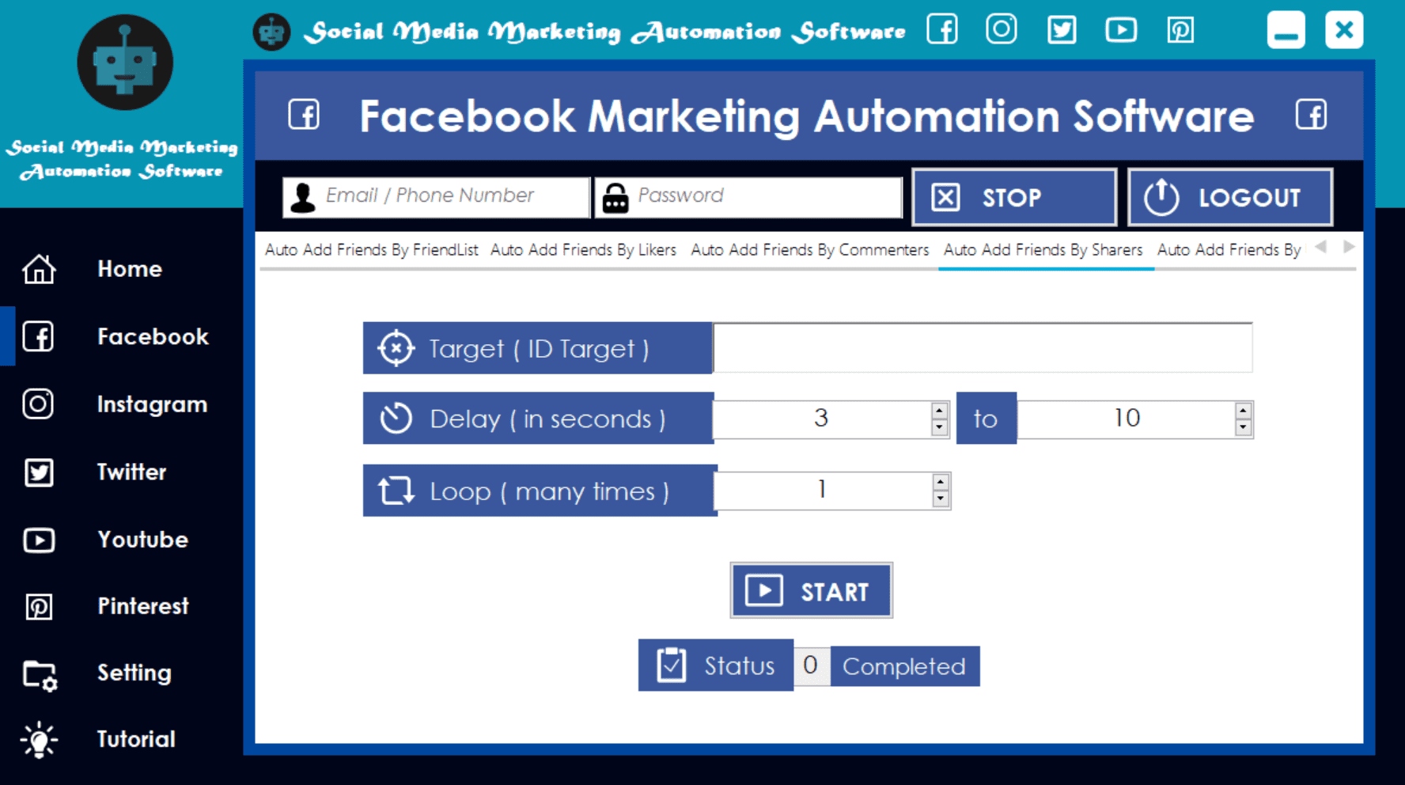The image size is (1405, 785).
Task: Go to Home in the sidebar
Action: tap(129, 269)
